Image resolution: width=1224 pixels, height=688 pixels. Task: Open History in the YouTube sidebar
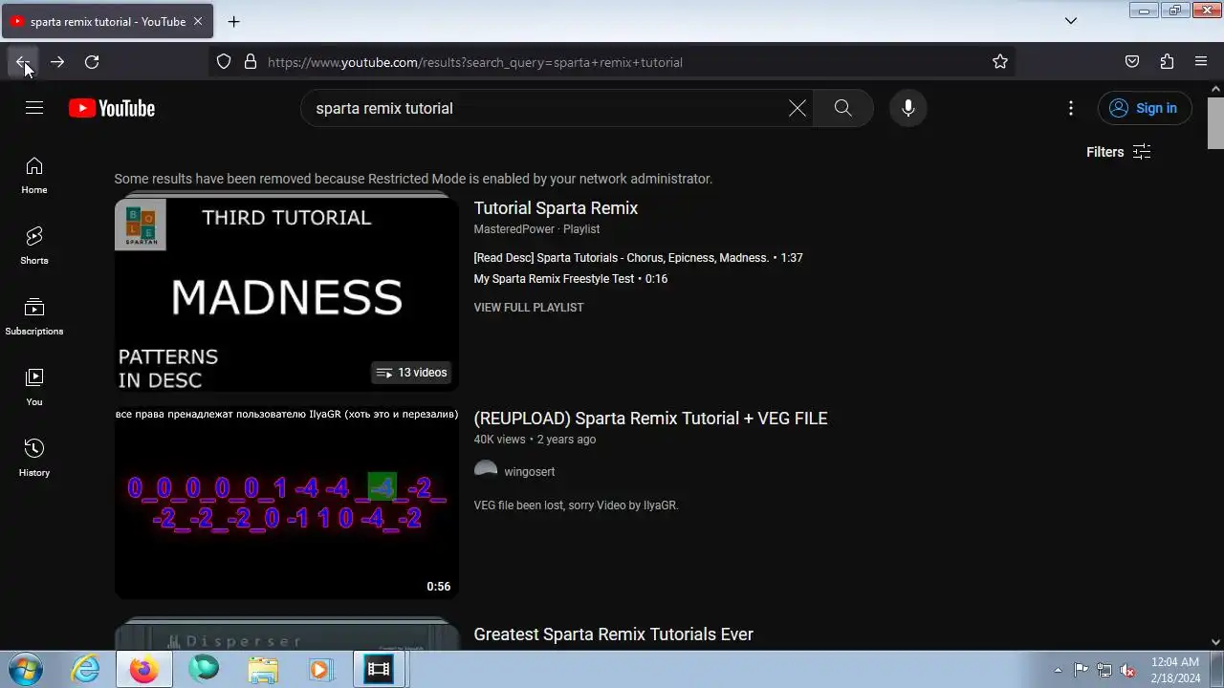[34, 459]
